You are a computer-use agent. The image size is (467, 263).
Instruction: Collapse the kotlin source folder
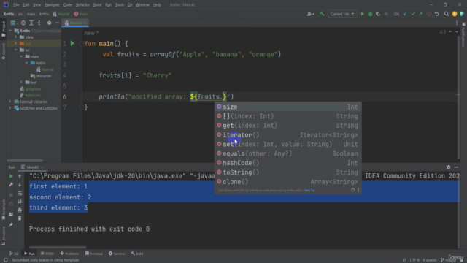tap(27, 63)
